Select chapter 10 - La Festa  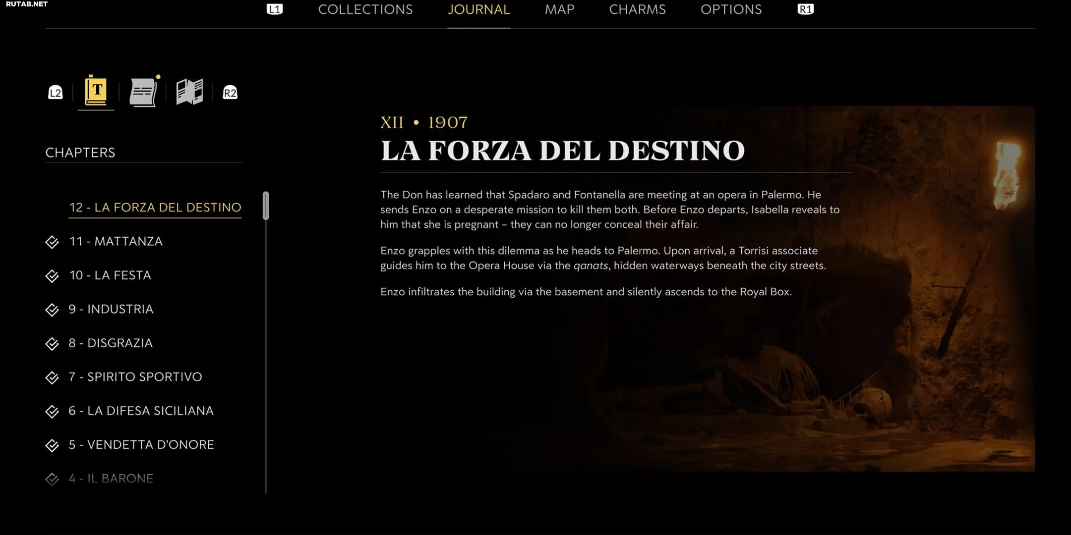[x=110, y=275]
